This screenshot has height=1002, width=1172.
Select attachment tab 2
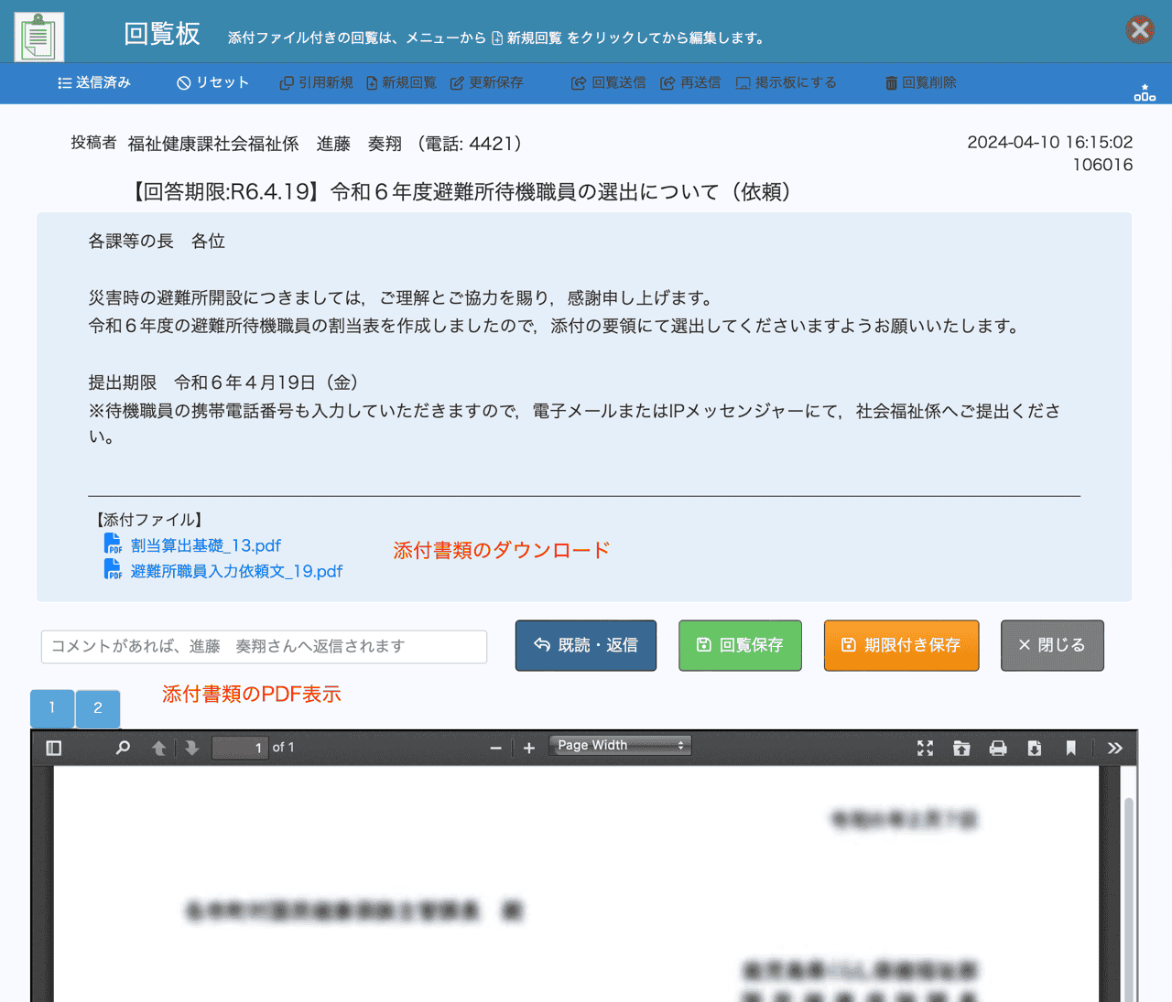pos(98,708)
